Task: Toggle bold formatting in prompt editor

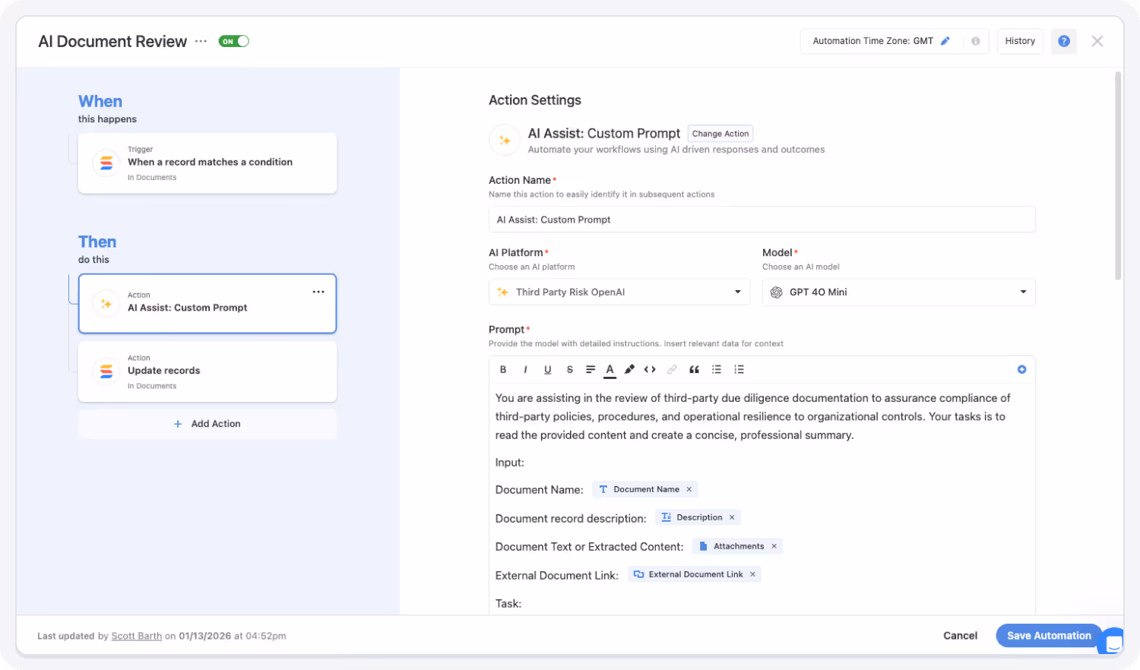Action: [x=503, y=370]
